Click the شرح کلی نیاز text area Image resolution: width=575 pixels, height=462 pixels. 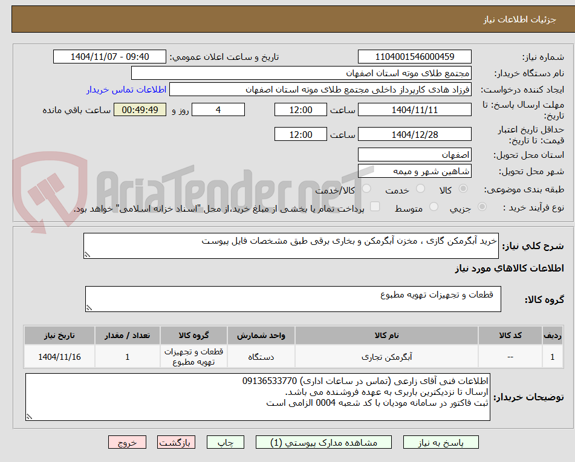click(x=291, y=246)
